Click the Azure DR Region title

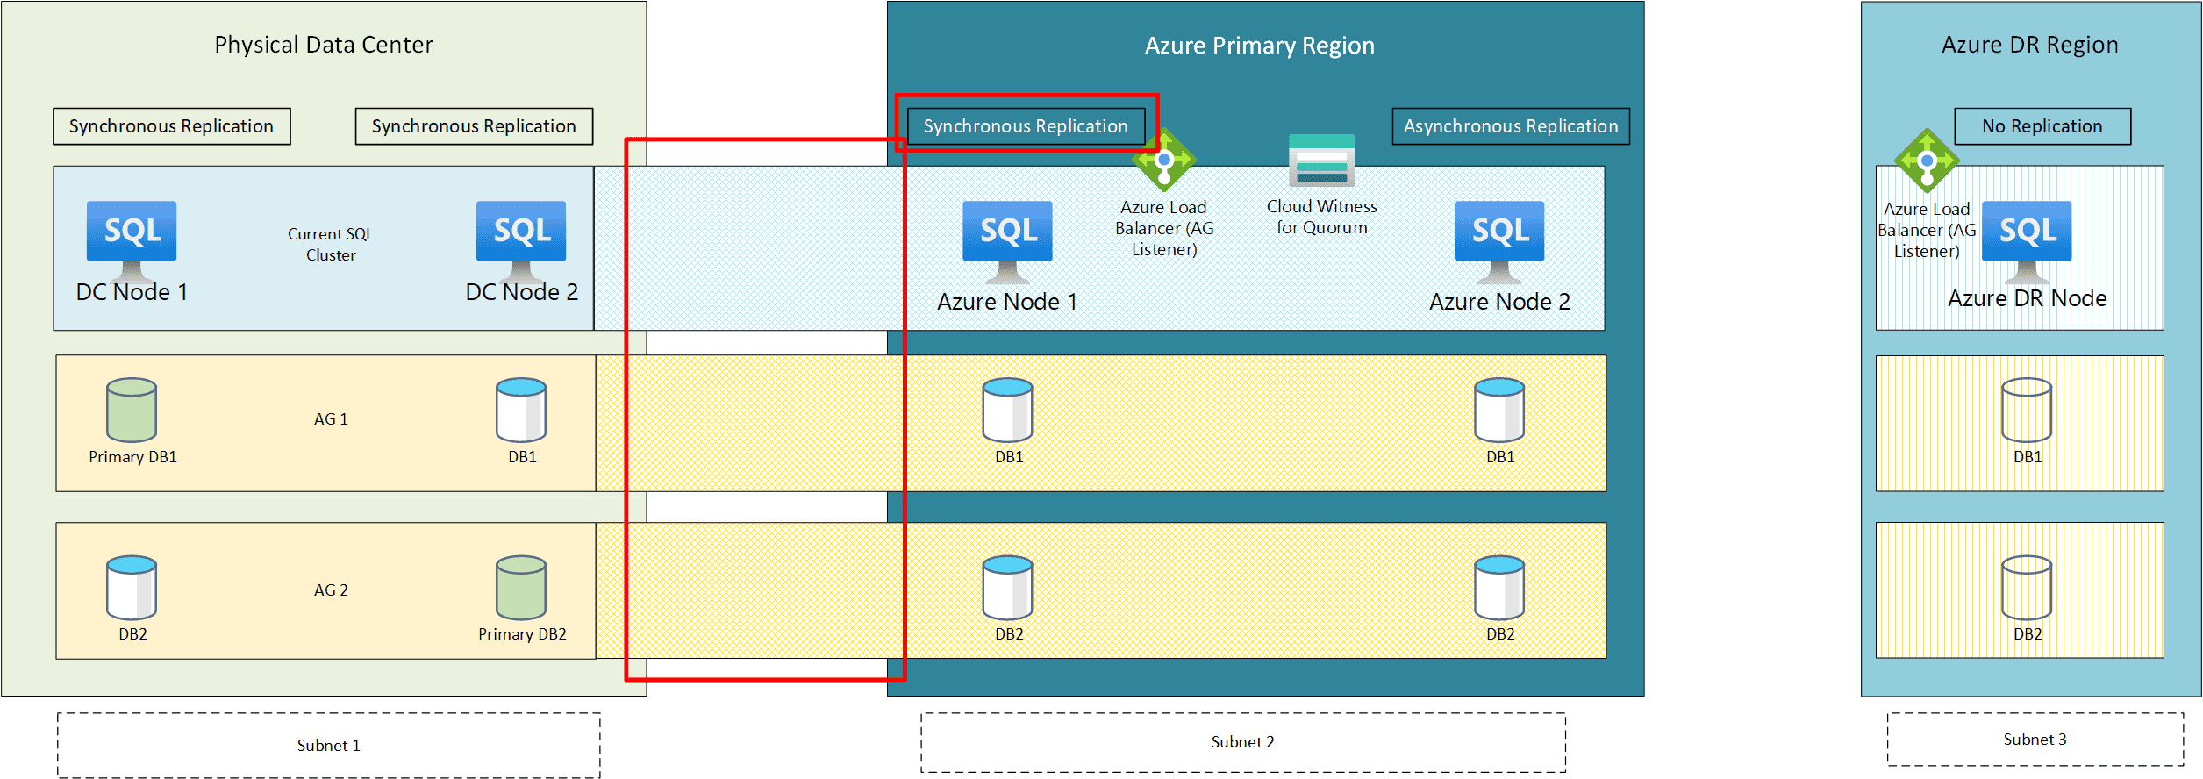click(2030, 45)
